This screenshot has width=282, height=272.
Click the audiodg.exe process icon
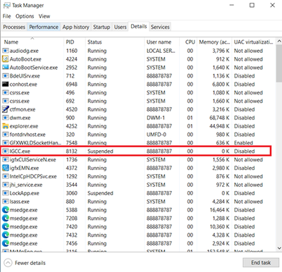[x=6, y=51]
